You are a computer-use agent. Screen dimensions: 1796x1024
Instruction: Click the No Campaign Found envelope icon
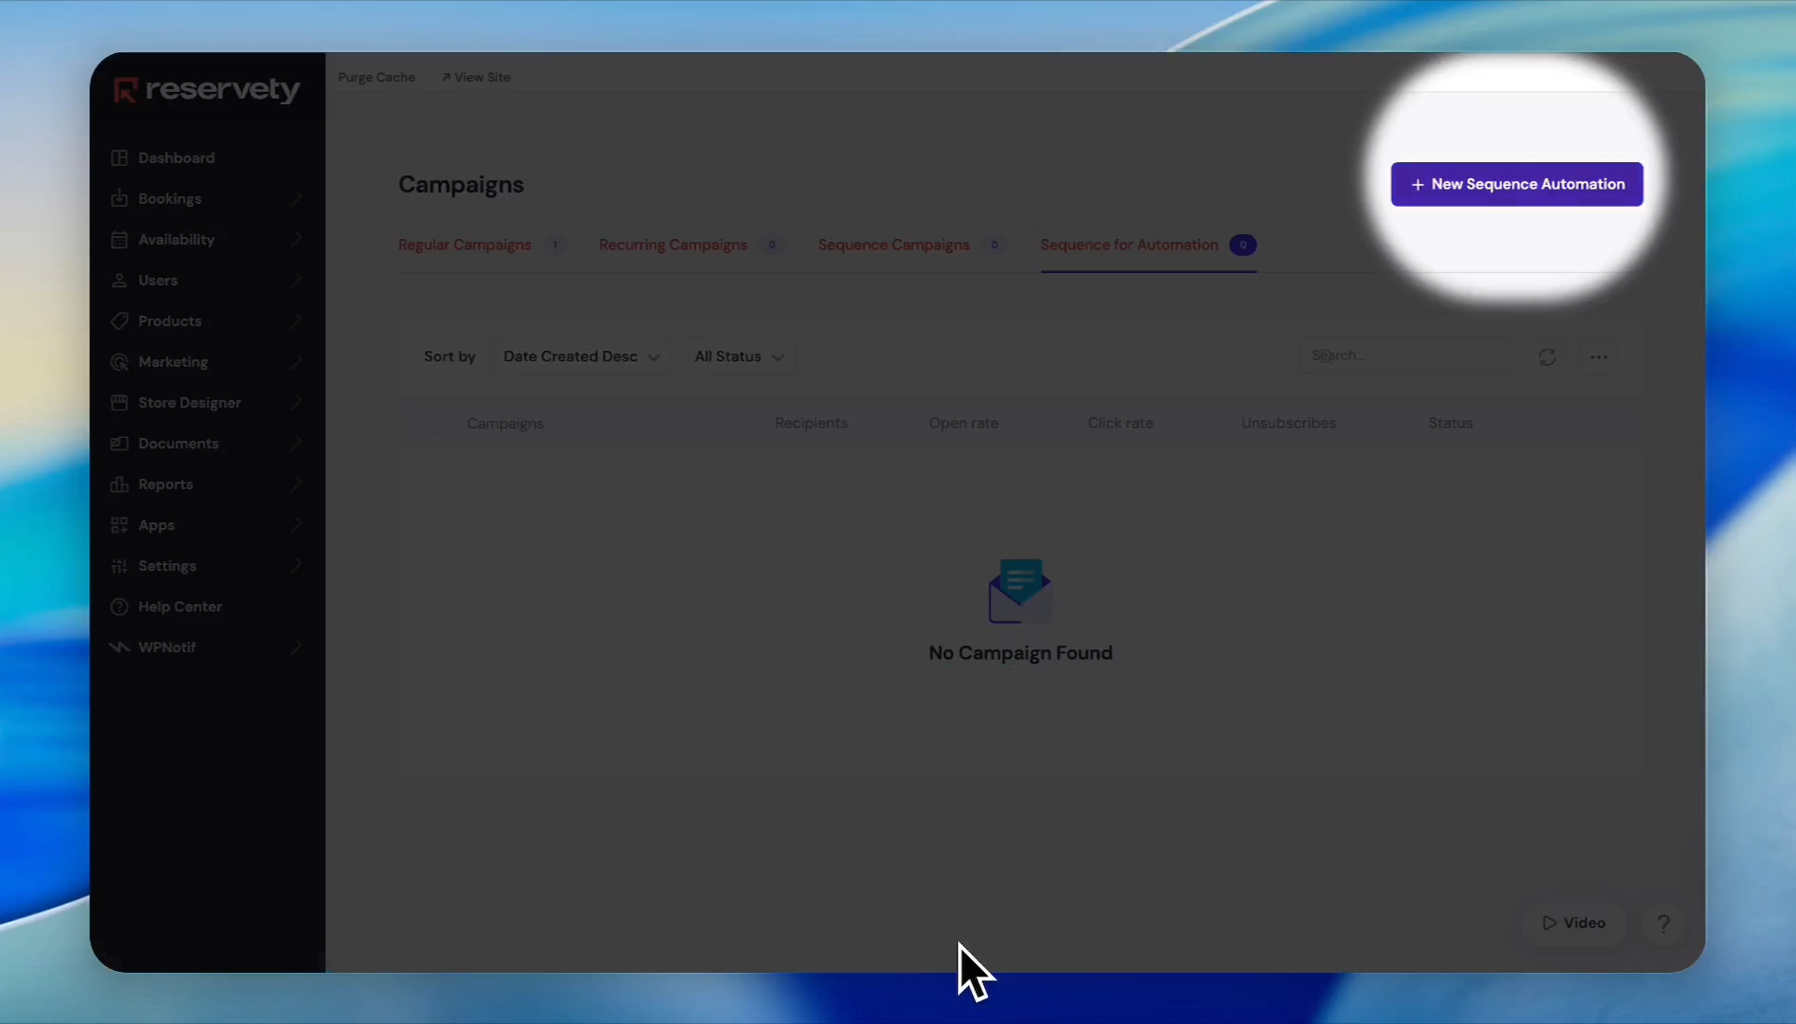1020,591
